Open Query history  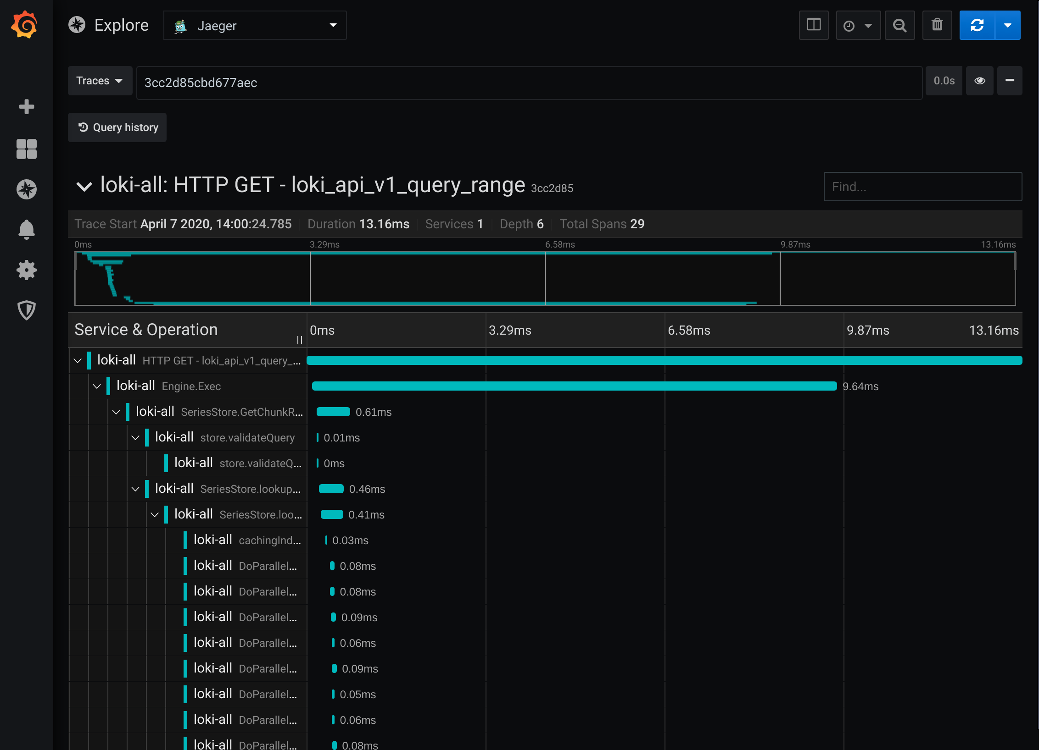pos(117,127)
